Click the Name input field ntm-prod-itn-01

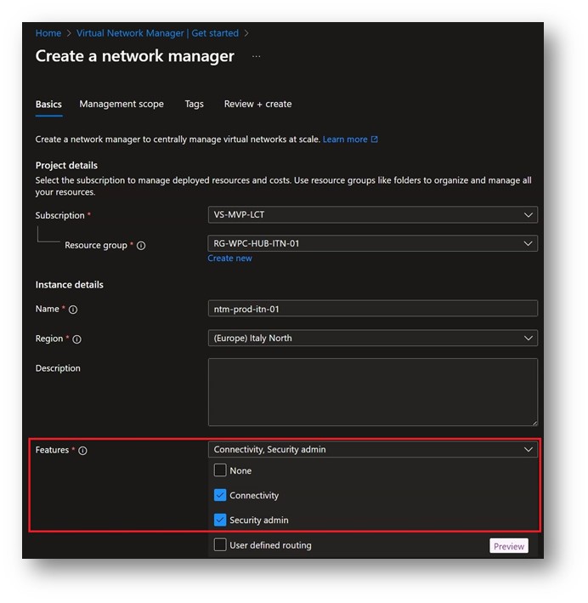373,309
